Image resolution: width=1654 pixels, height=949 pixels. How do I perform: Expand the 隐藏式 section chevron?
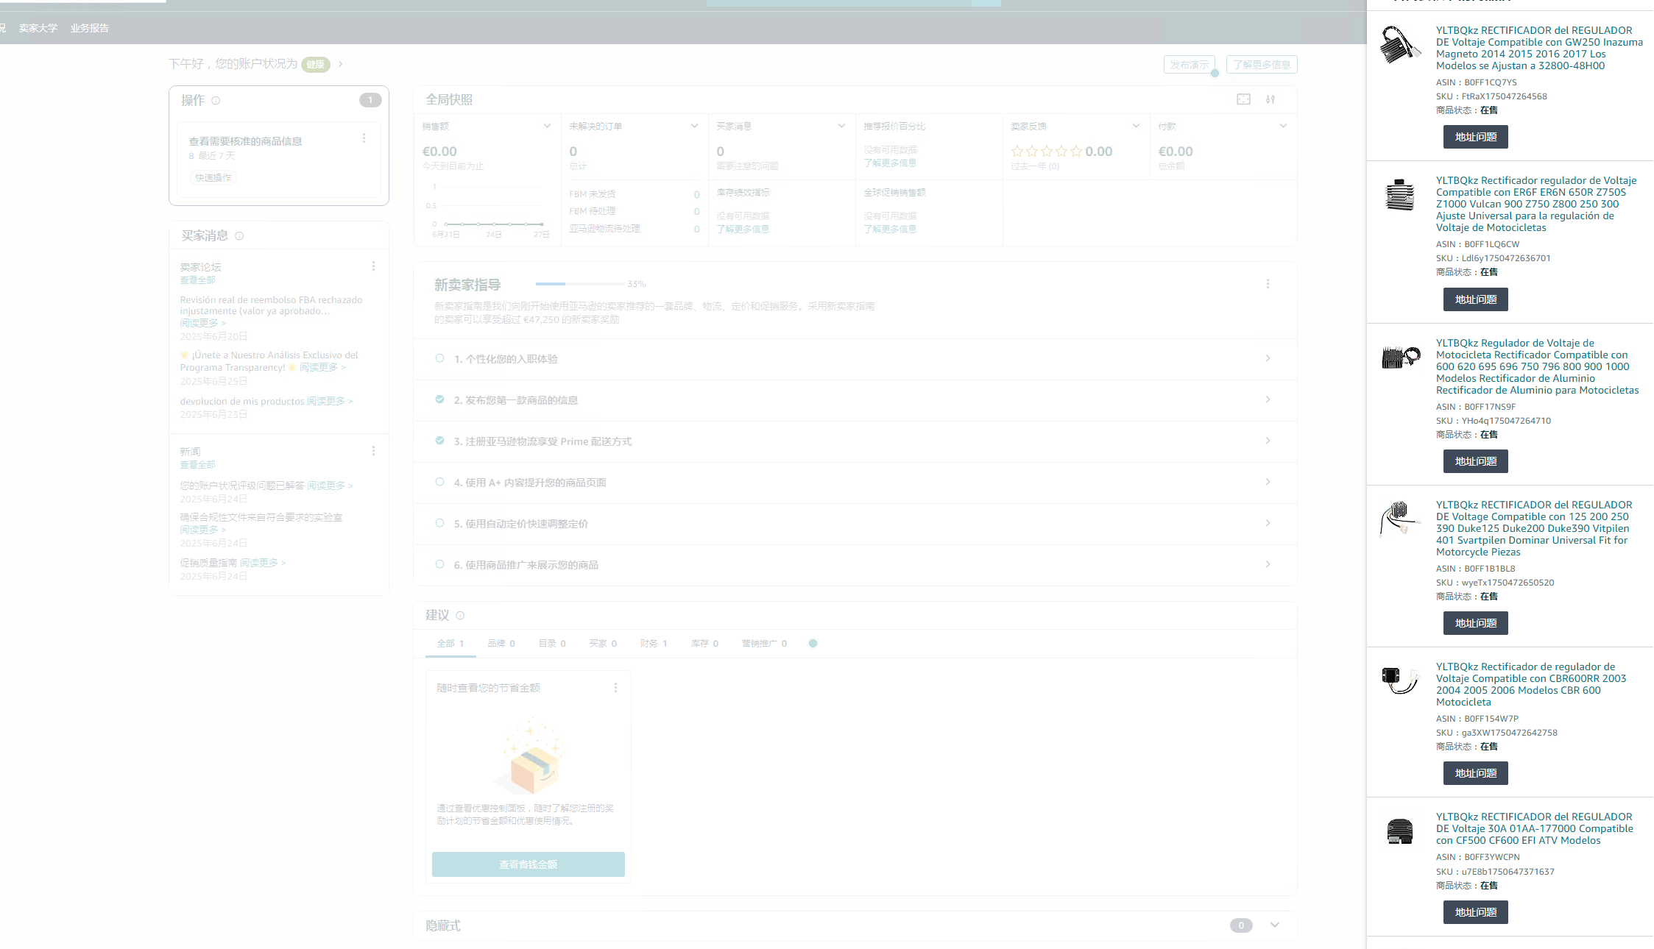click(1275, 925)
